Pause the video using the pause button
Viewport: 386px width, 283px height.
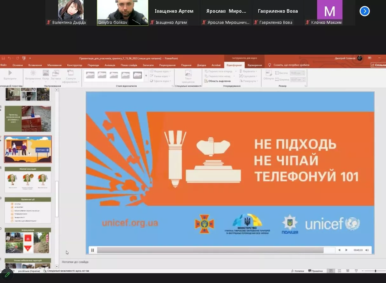[92, 250]
